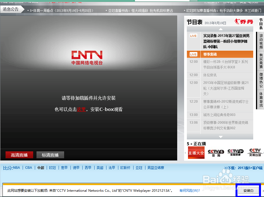Click the 这里 link to install C-box

point(81,109)
